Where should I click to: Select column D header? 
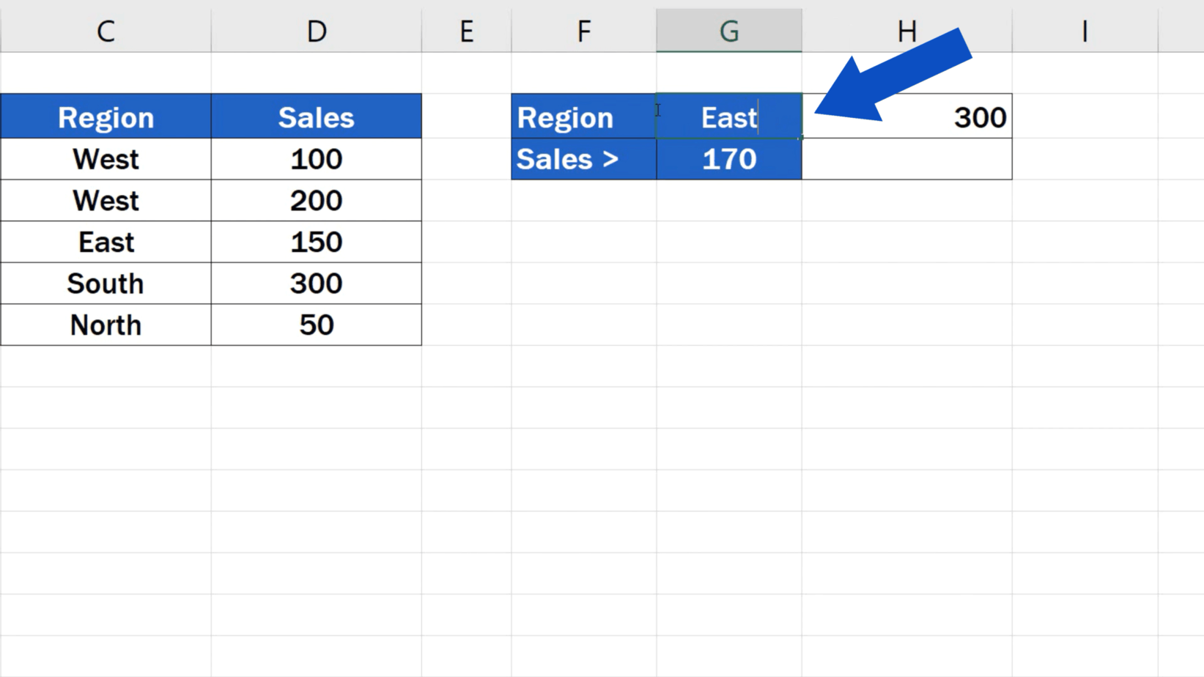coord(316,31)
